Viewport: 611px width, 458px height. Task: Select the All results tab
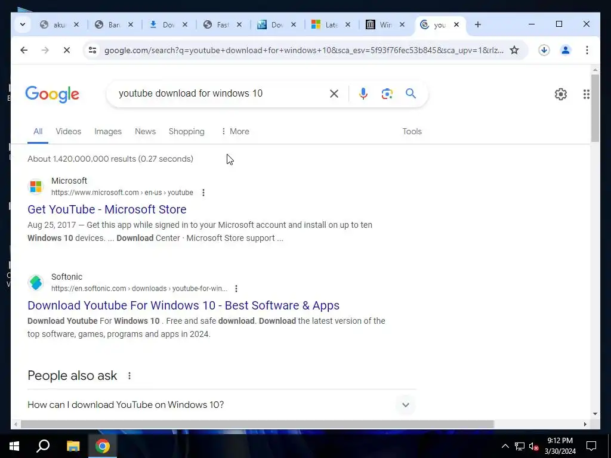coord(38,132)
